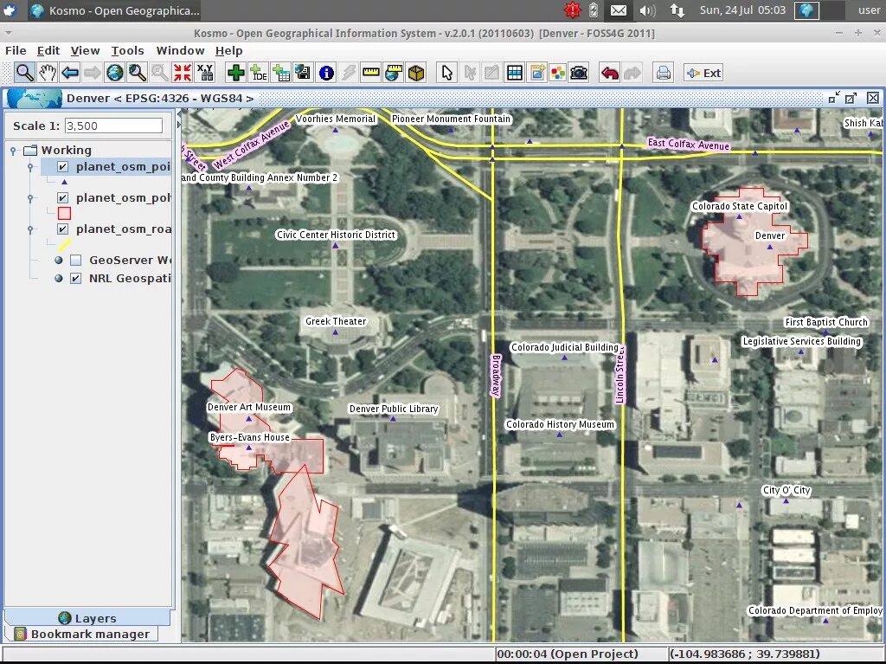Uncheck the planet_osm_pol layer checkbox
This screenshot has width=886, height=664.
(62, 198)
